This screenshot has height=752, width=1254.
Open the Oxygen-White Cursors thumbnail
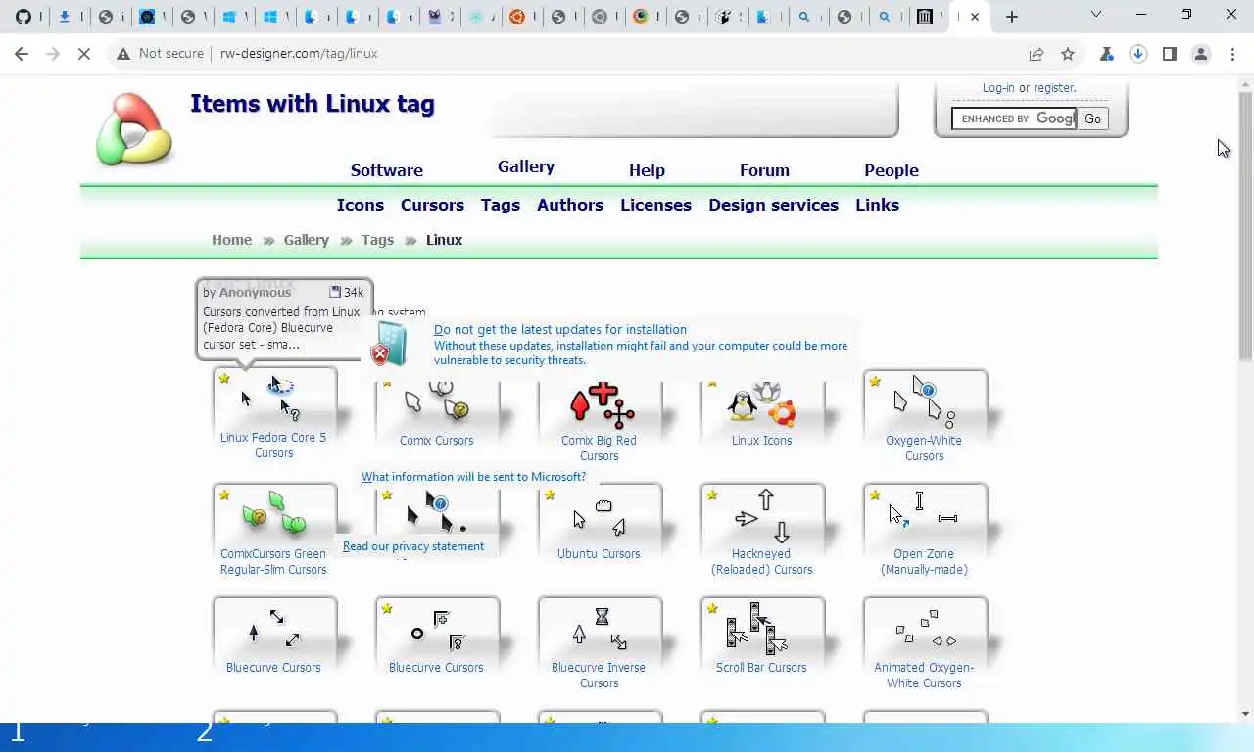tap(925, 399)
